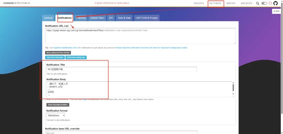Click the Notification Title input field
The image size is (283, 134).
click(121, 69)
